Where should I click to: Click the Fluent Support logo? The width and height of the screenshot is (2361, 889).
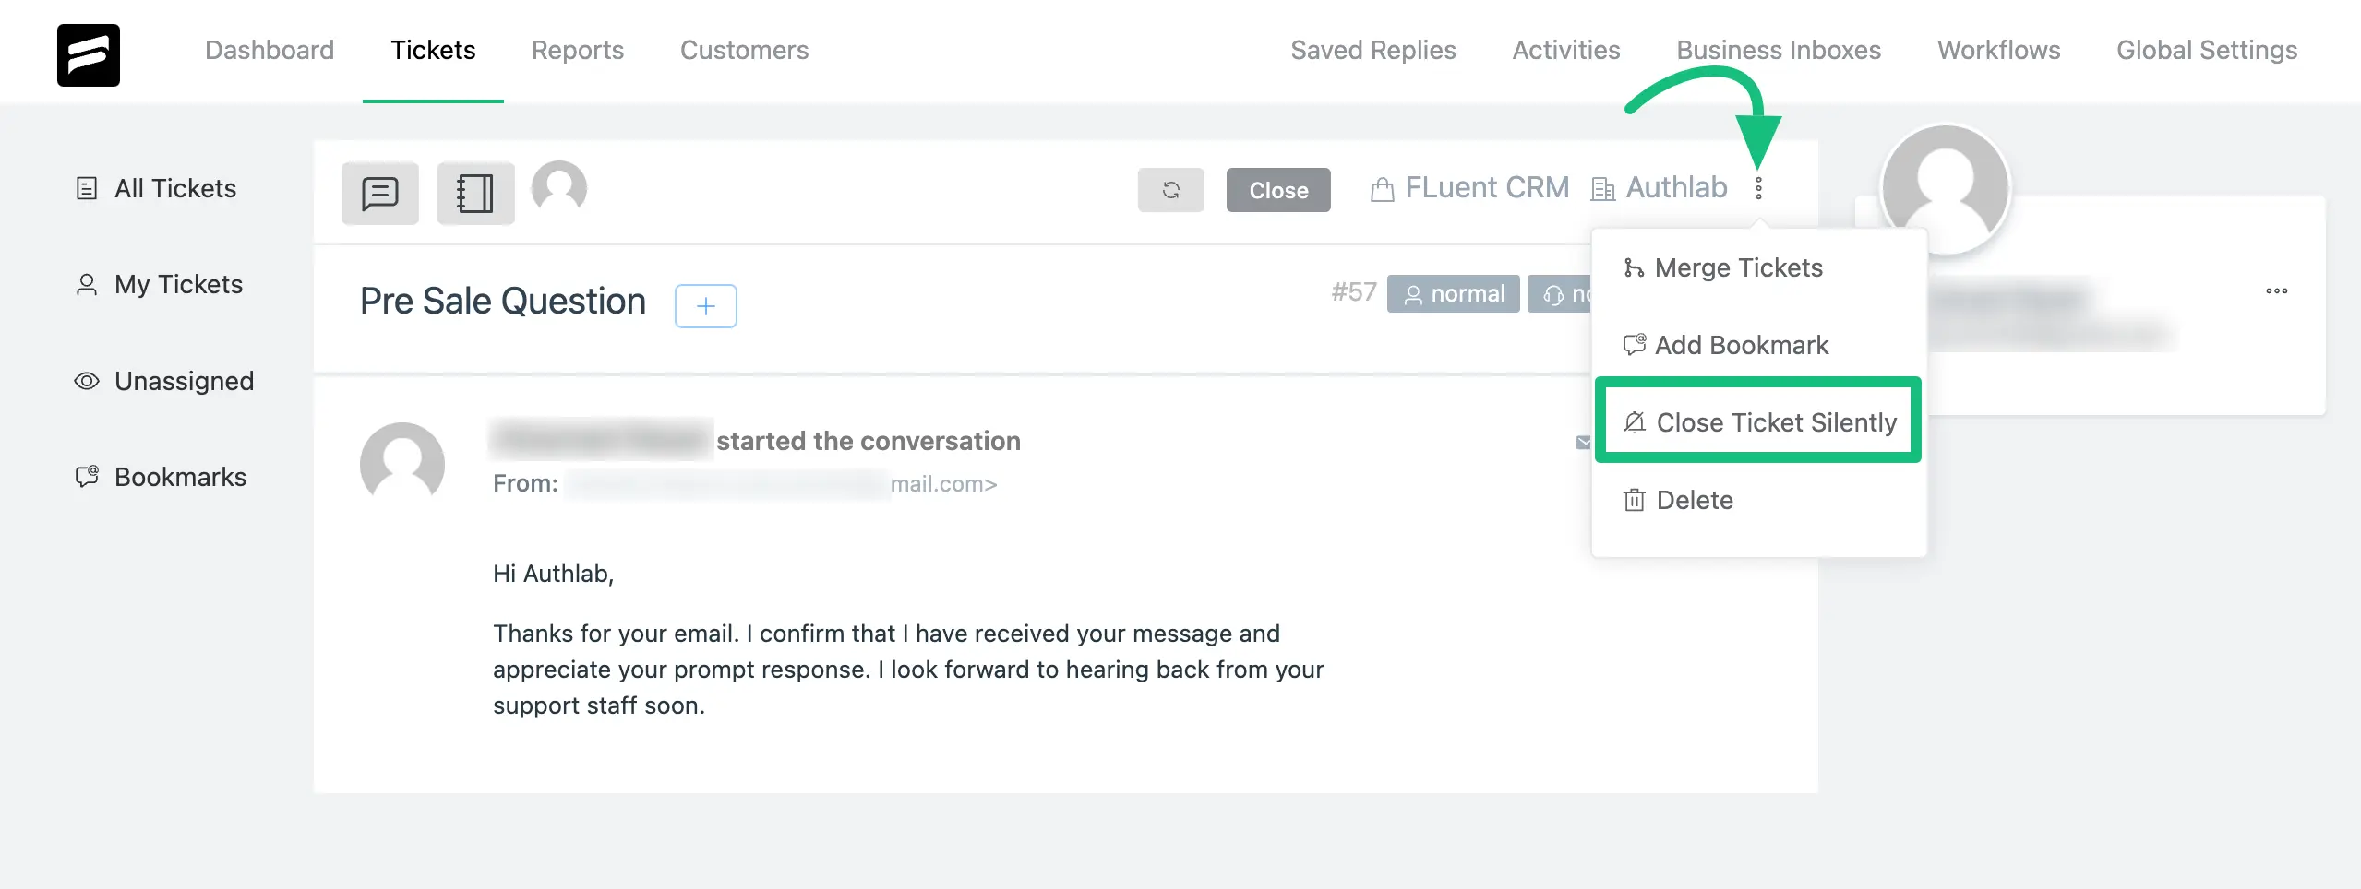[x=89, y=54]
